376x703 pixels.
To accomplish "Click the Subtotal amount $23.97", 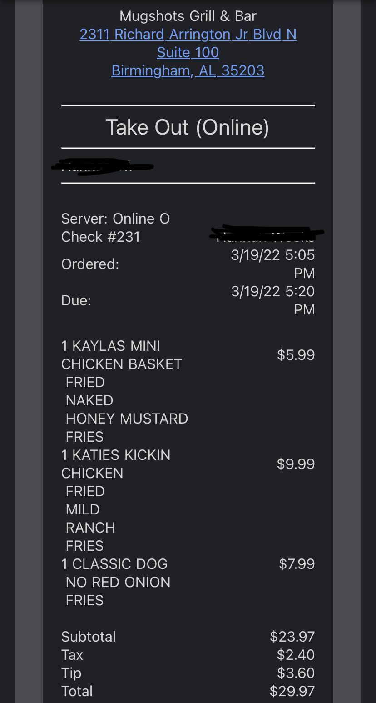I will click(292, 637).
